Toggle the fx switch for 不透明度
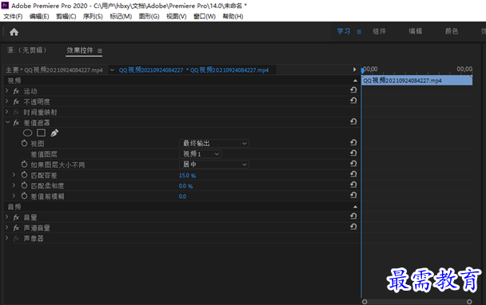Screen dimensions: 486x305 click(x=17, y=101)
